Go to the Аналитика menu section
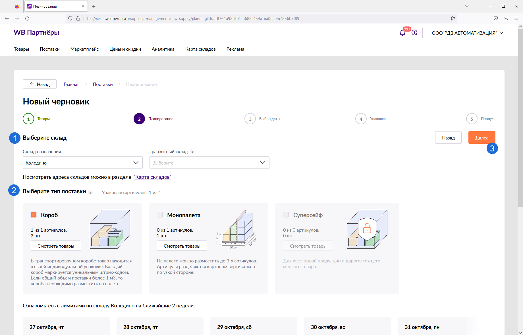This screenshot has height=335, width=523. pos(163,49)
